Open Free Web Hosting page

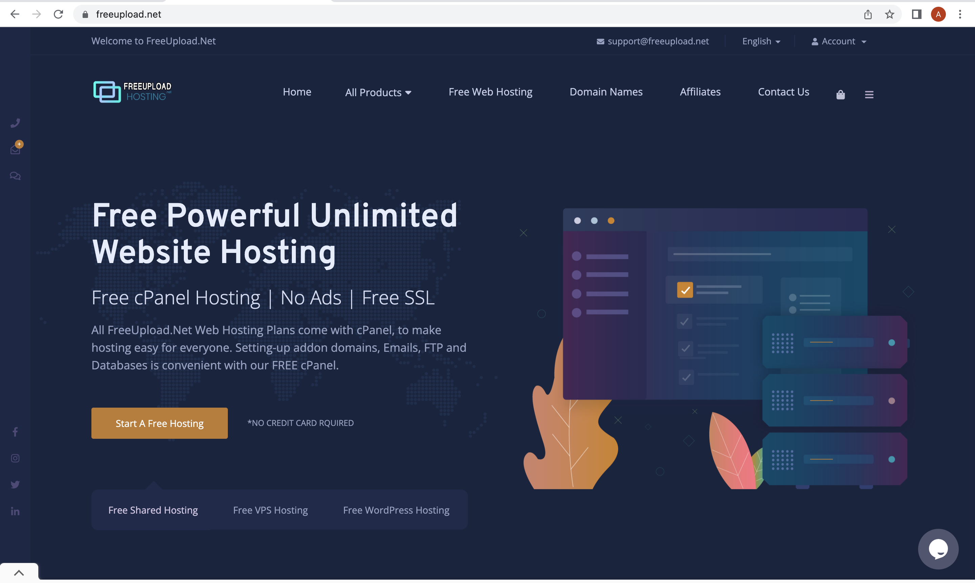click(x=490, y=91)
